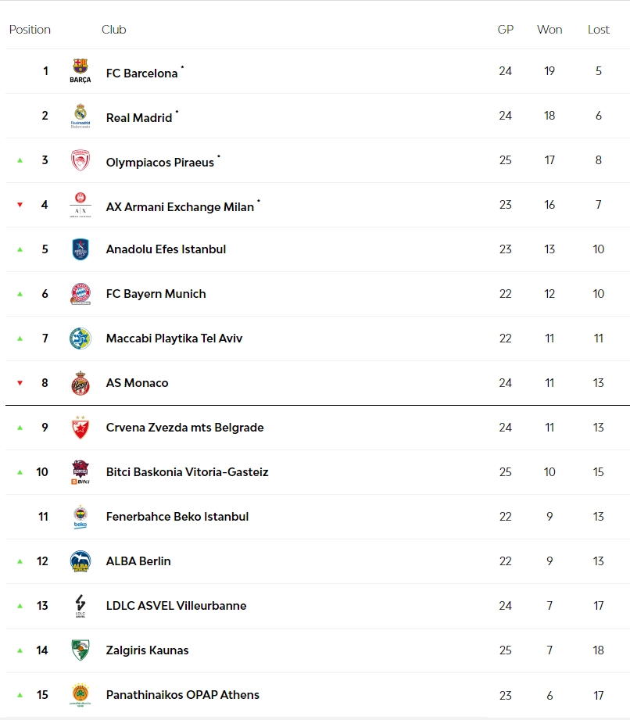Screen dimensions: 630x720
Task: Sort standings by Lost column header
Action: coord(599,30)
